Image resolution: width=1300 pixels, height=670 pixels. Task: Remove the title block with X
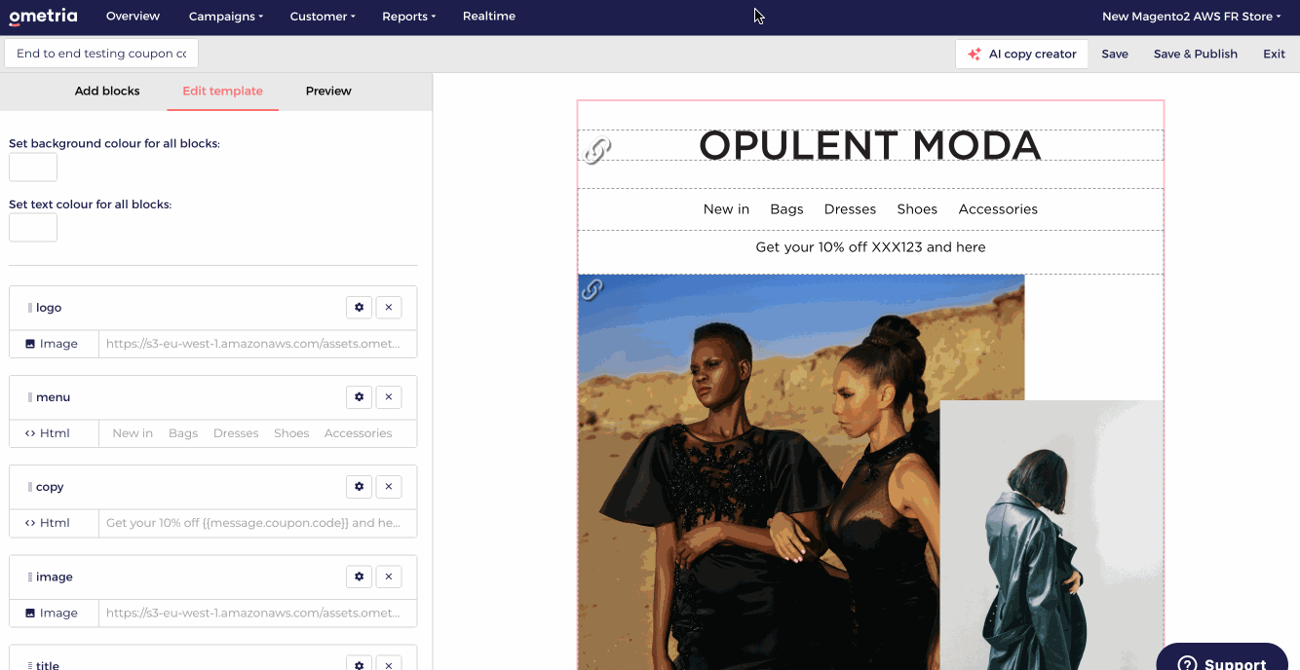[388, 664]
